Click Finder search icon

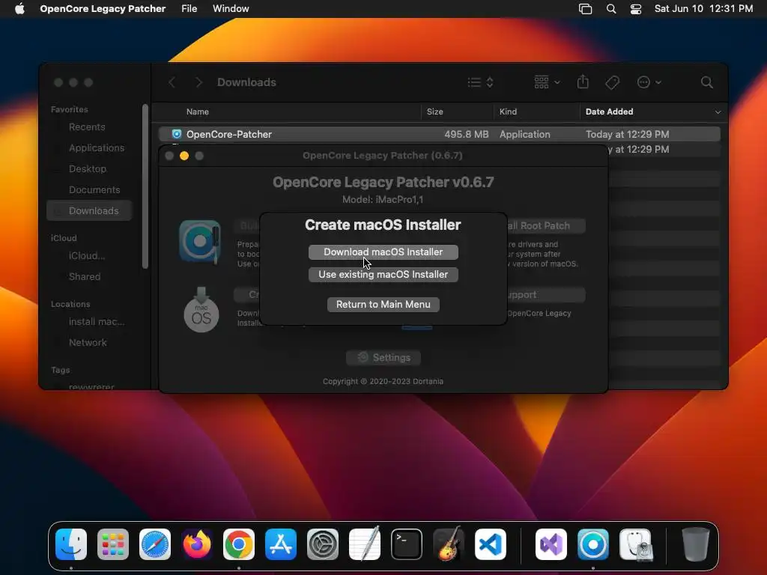click(706, 82)
